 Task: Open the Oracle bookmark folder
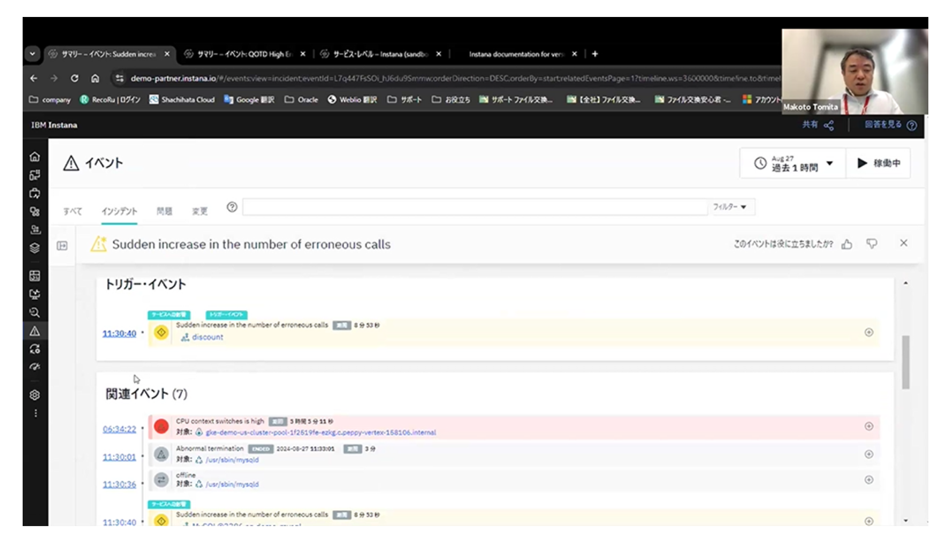301,99
